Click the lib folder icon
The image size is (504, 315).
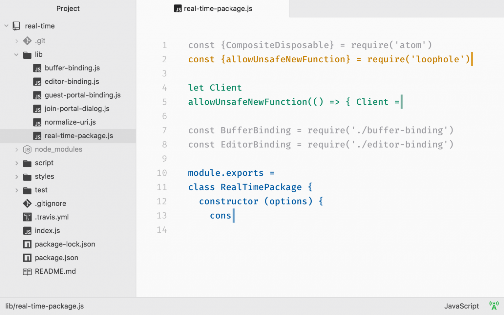click(27, 55)
